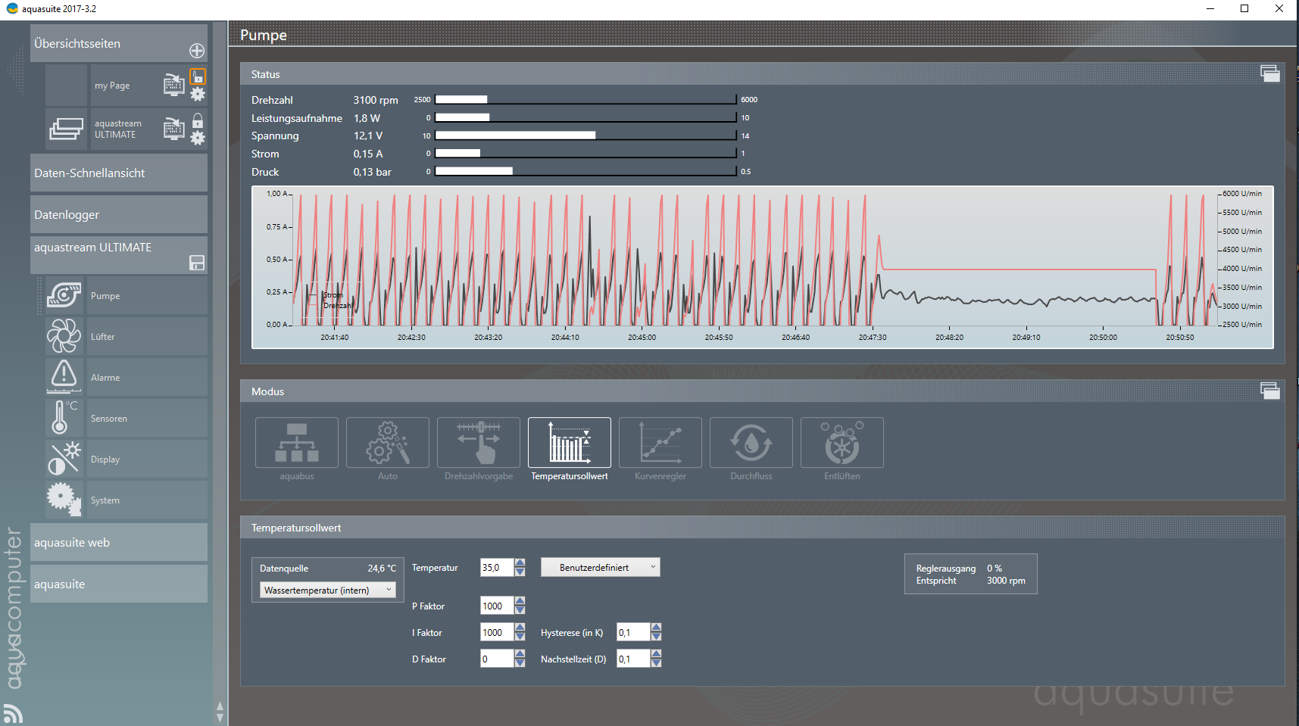Increase P Faktor with the up arrow
This screenshot has height=726, width=1299.
[520, 602]
